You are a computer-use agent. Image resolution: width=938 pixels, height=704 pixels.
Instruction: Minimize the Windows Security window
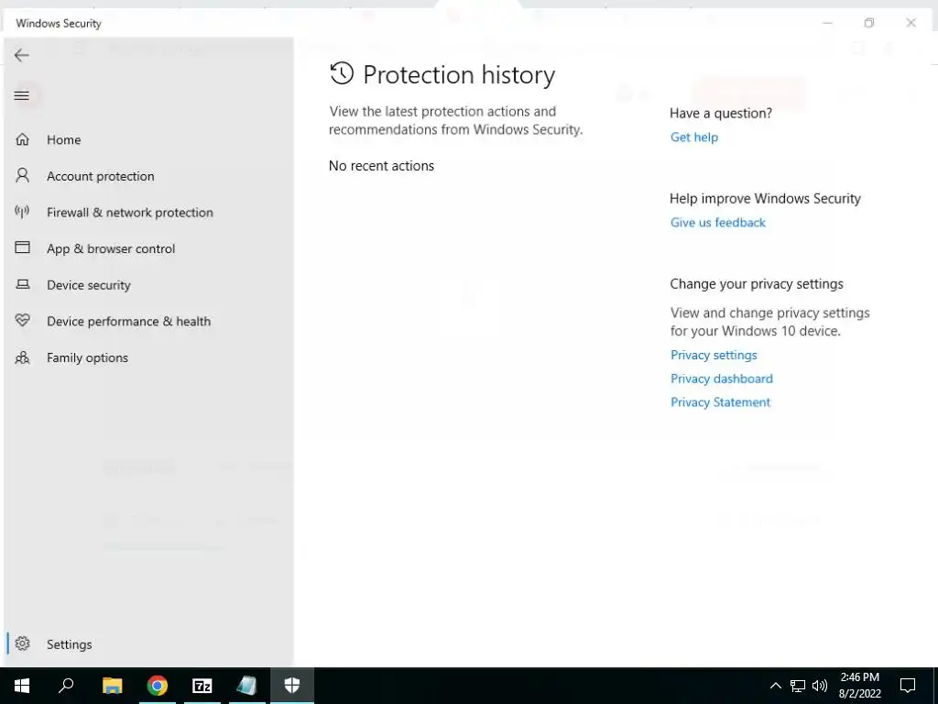point(828,23)
